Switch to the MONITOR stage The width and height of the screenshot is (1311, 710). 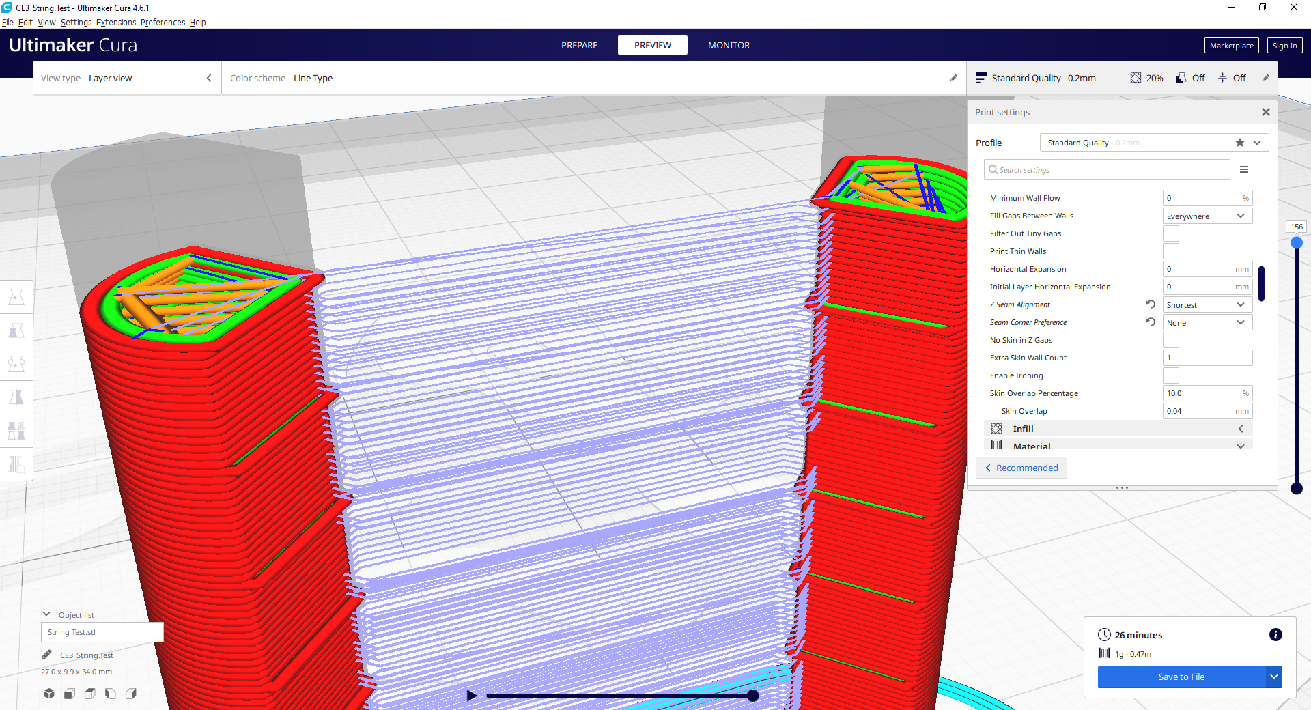[729, 45]
